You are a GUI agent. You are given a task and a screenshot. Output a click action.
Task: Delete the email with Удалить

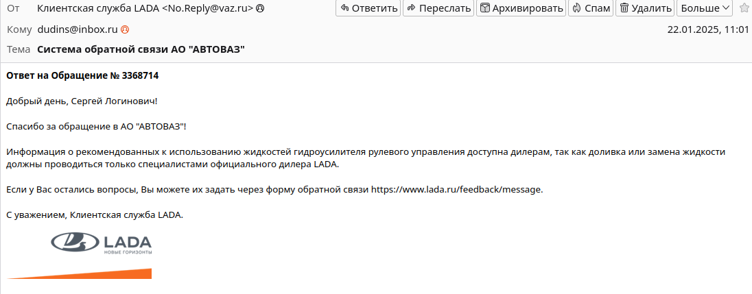click(x=645, y=8)
